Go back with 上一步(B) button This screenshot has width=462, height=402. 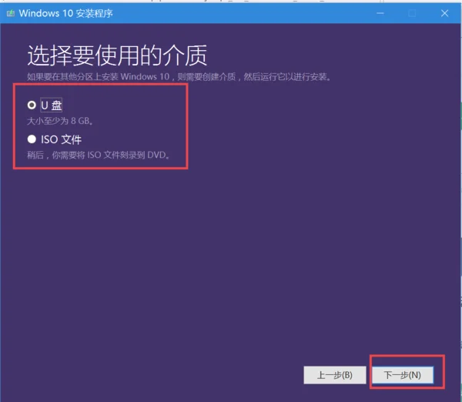click(x=335, y=375)
